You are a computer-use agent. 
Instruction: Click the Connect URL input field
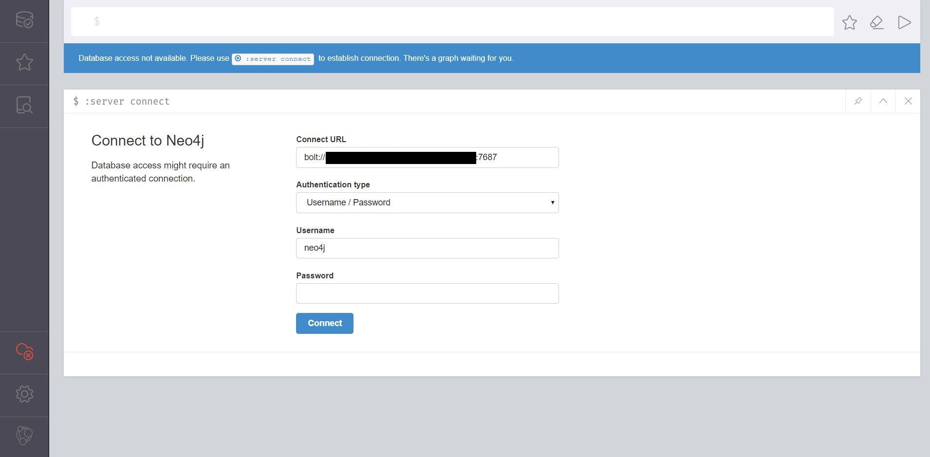point(427,157)
